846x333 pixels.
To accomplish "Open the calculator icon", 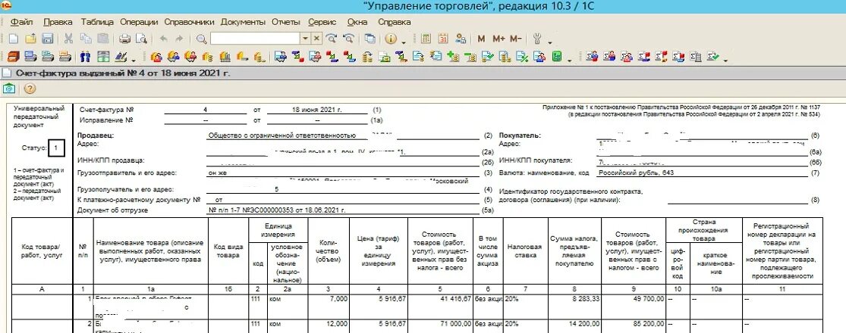I will 426,39.
